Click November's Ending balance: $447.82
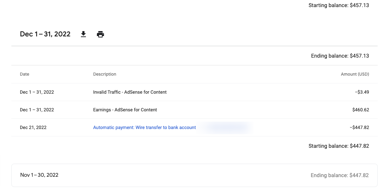Screen dimensions: 389x193 339,175
